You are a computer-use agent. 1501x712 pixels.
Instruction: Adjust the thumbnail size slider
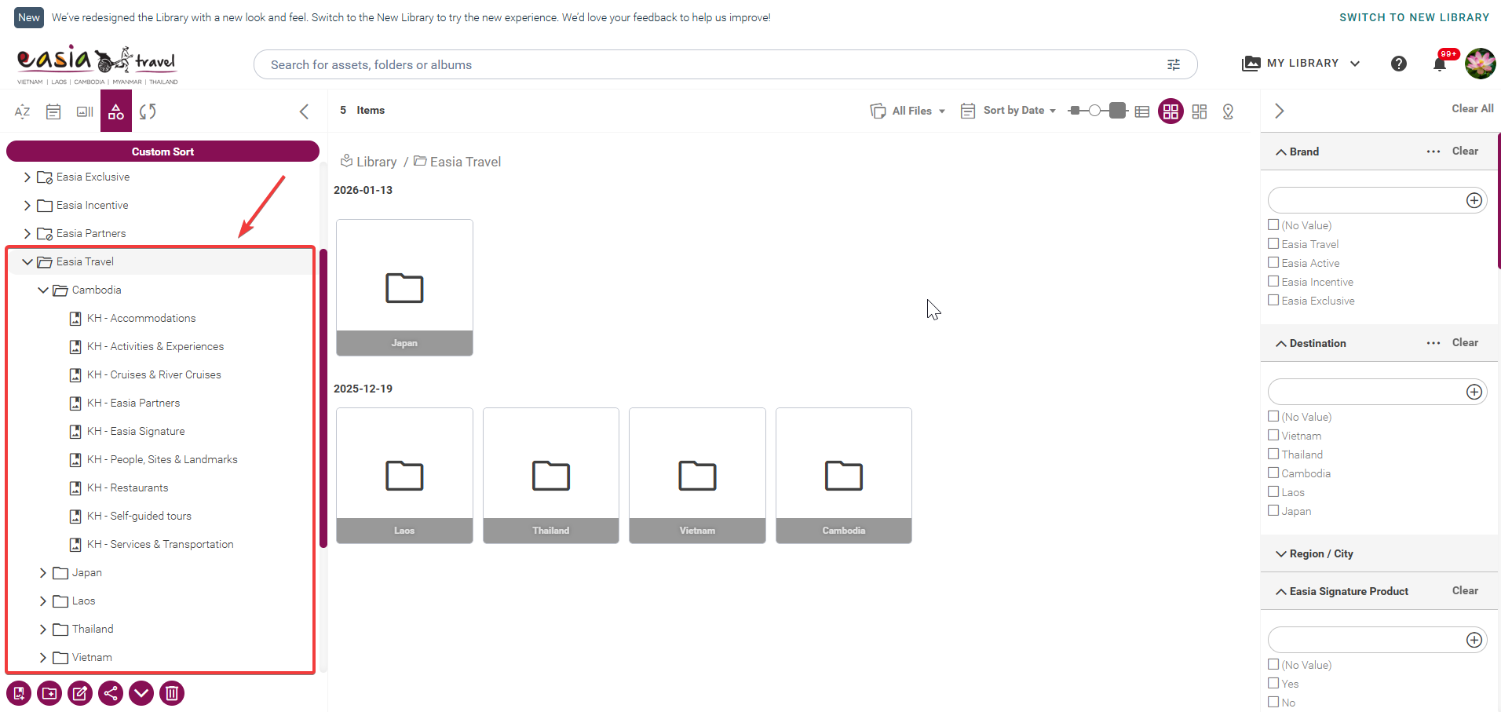click(1097, 111)
